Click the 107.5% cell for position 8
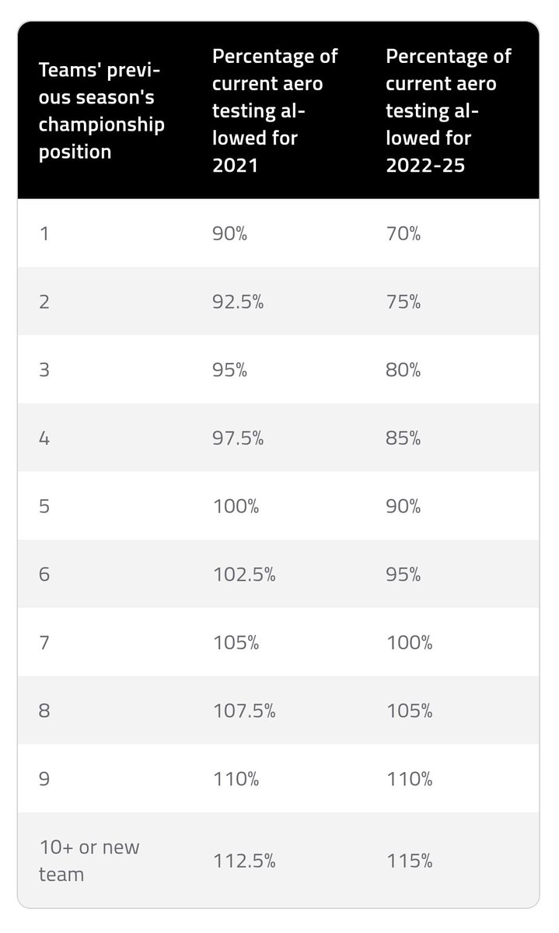The width and height of the screenshot is (559, 933). click(x=243, y=712)
